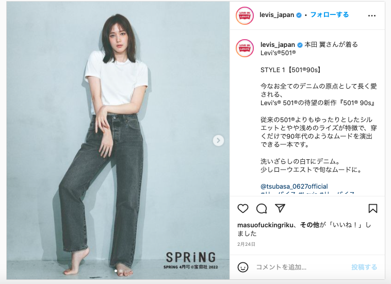Open Levi's avatar beside the caption
This screenshot has height=284, width=391.
click(x=245, y=48)
